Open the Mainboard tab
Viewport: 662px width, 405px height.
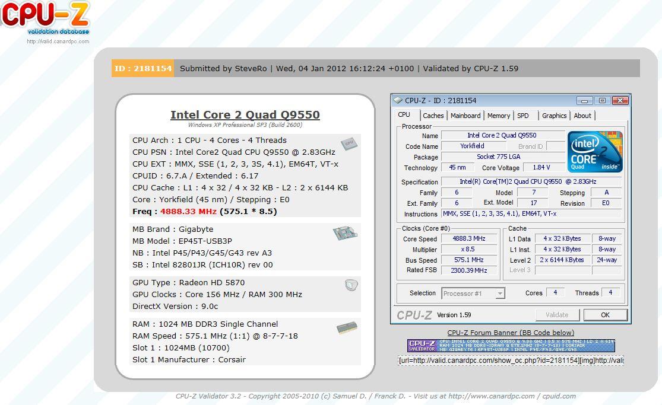(465, 116)
